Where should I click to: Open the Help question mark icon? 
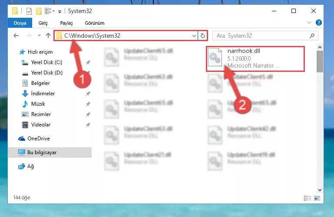319,23
